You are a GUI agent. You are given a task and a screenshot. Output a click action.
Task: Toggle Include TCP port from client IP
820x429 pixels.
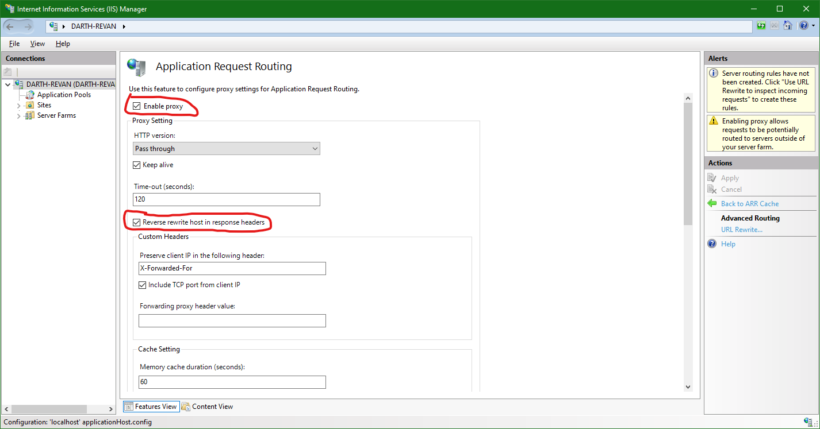click(x=142, y=284)
